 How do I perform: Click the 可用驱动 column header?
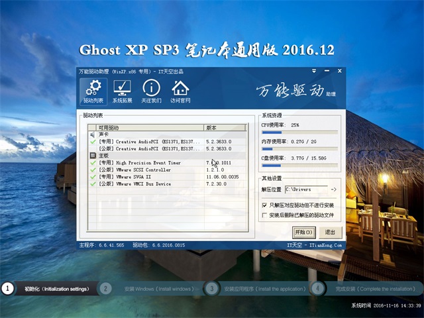point(146,127)
